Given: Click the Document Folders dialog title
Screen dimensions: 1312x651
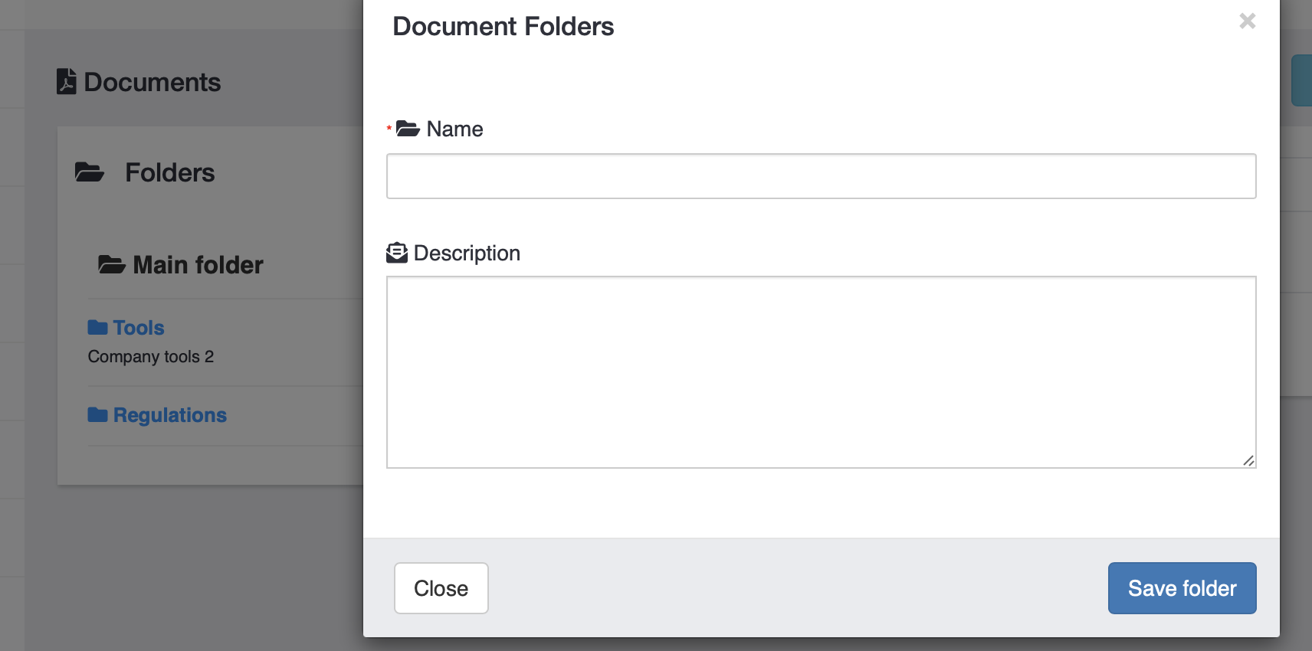Looking at the screenshot, I should click(x=503, y=27).
